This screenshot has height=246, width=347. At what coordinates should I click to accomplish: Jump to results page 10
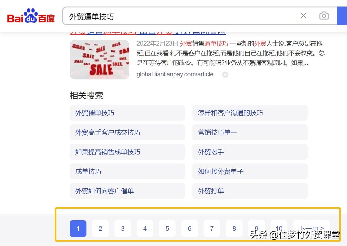(x=279, y=229)
